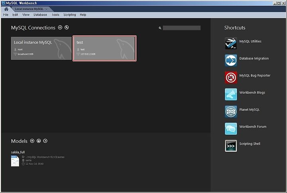287x193 pixels.
Task: Click the Database Migration label
Action: tap(254, 58)
